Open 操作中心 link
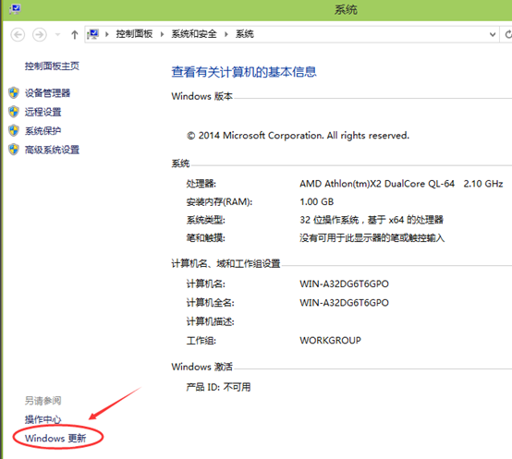Image resolution: width=512 pixels, height=459 pixels. coord(43,419)
